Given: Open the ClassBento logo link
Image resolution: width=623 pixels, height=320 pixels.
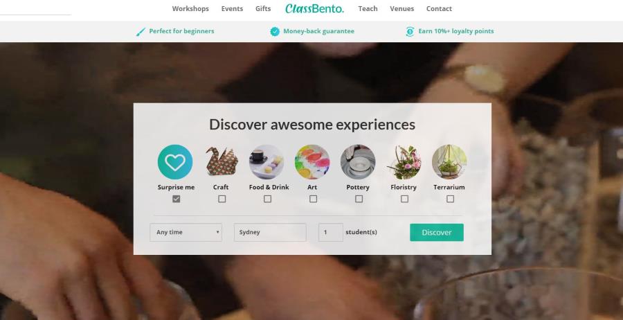Looking at the screenshot, I should 314,8.
